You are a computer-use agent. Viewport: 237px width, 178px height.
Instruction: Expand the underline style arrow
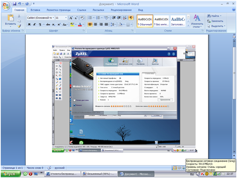[x=44, y=25]
